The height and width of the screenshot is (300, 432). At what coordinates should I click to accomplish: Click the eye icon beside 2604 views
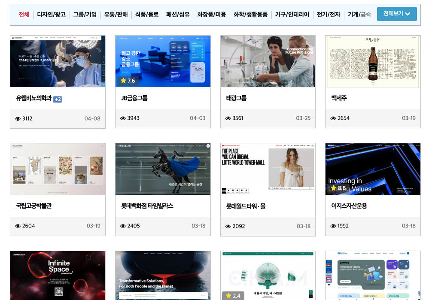click(x=18, y=226)
